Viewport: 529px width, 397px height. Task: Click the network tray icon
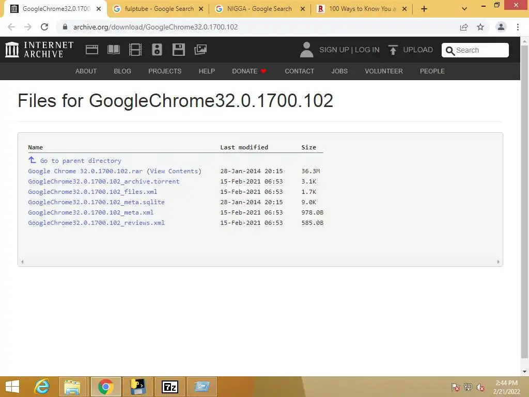pos(468,387)
